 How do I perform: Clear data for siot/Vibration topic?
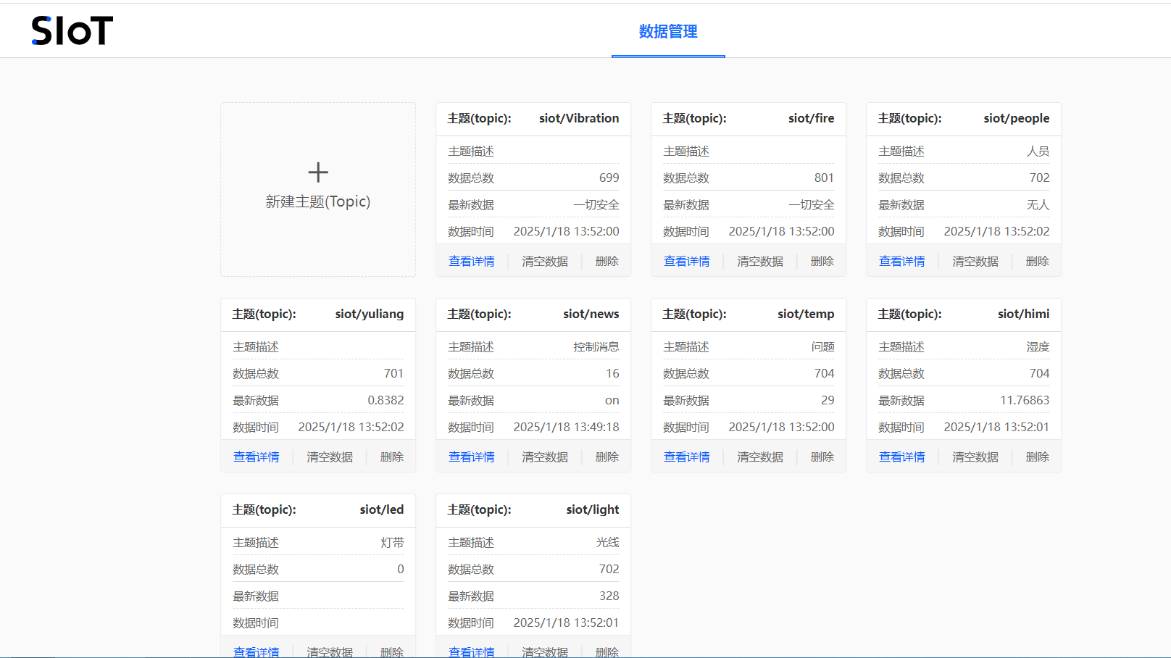(545, 261)
